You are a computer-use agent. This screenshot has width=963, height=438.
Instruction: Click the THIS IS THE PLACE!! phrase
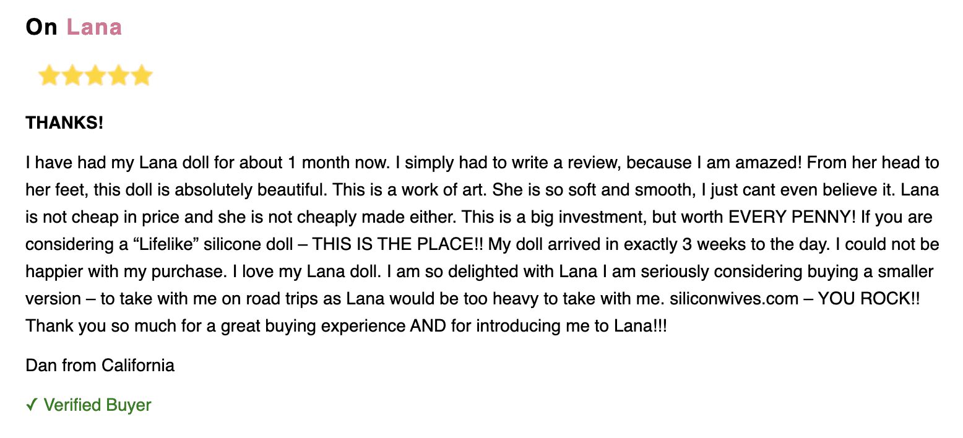pos(398,244)
